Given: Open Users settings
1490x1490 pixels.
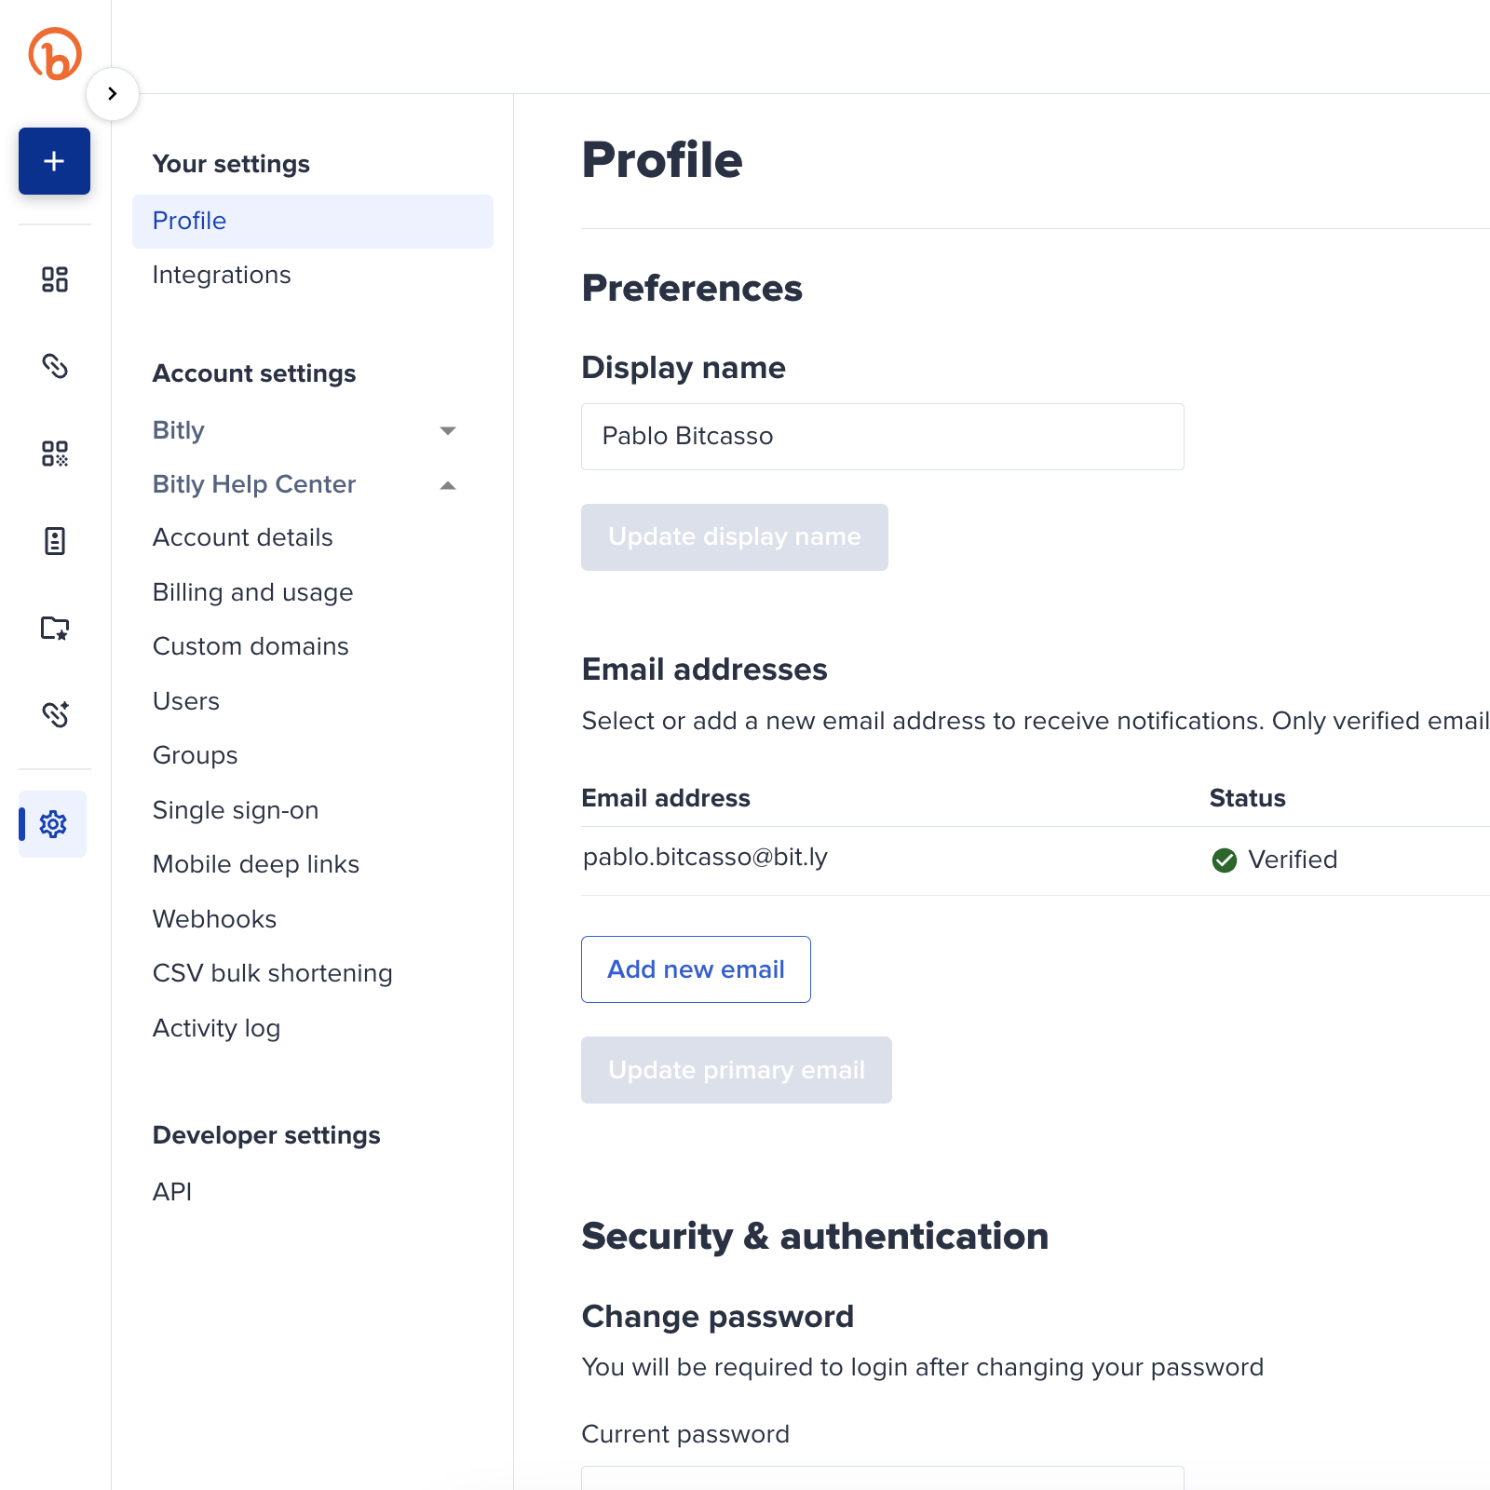Looking at the screenshot, I should [186, 701].
